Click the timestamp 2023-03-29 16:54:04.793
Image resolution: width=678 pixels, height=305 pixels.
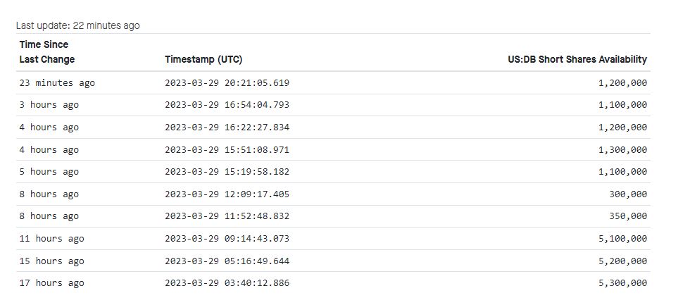click(227, 105)
